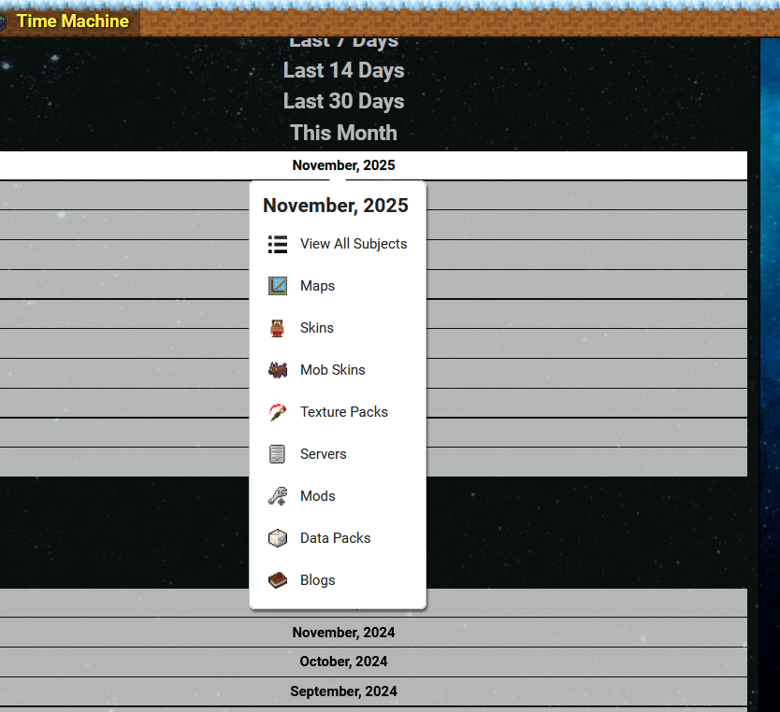Image resolution: width=780 pixels, height=712 pixels.
Task: Open the Mods entry in the popup
Action: click(x=317, y=496)
